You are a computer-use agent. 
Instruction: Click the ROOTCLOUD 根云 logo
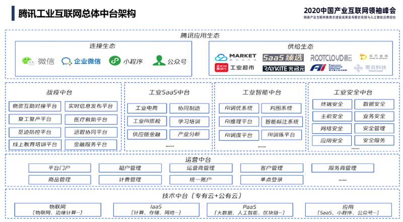[331, 58]
